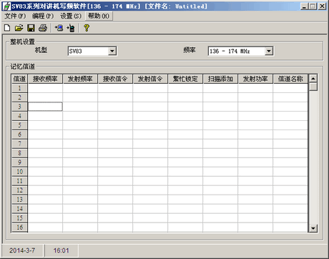The width and height of the screenshot is (329, 259).
Task: Click the 信道名称 column header
Action: coord(290,79)
